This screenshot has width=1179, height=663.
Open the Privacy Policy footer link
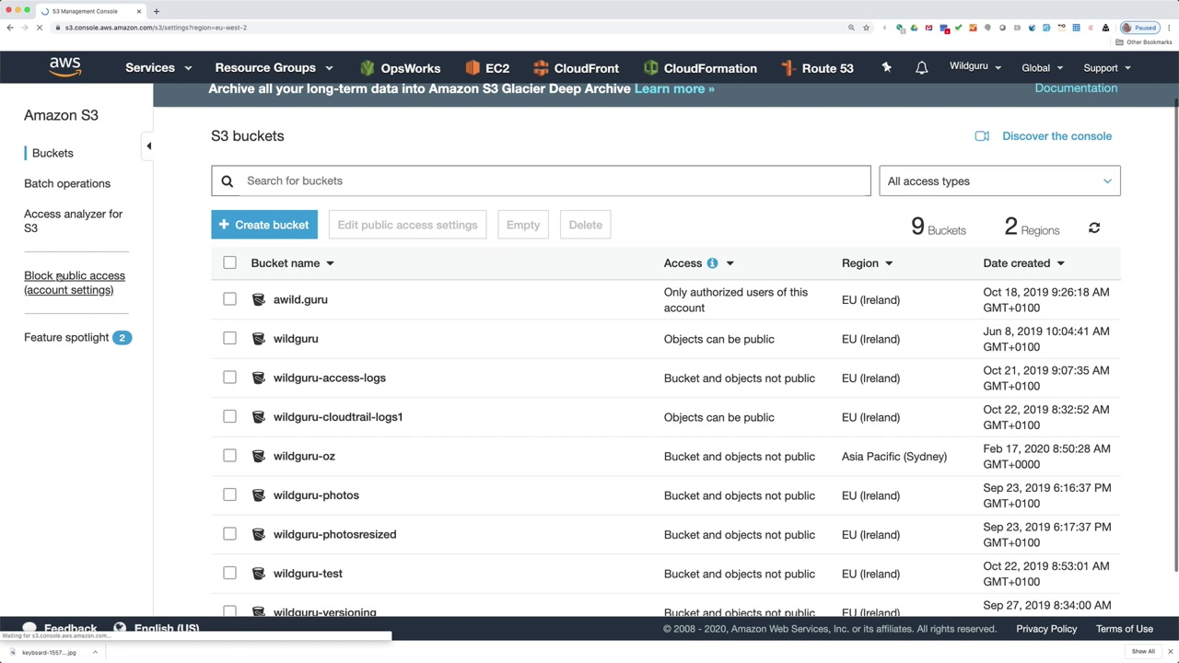[1046, 629]
